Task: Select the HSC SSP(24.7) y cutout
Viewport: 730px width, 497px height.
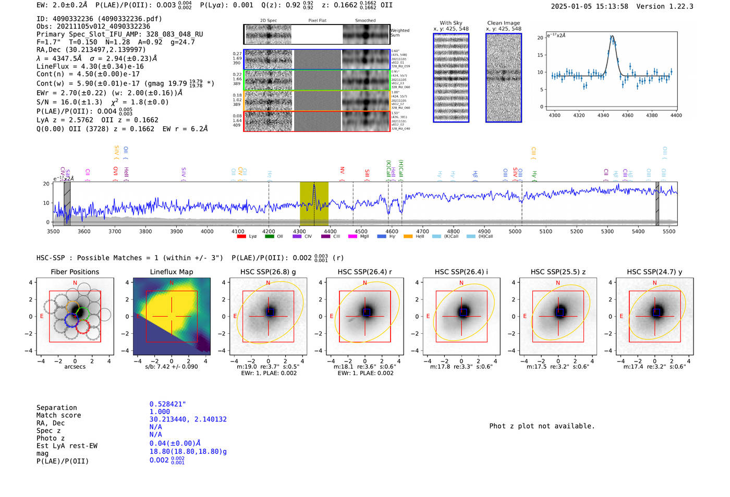Action: coord(655,317)
